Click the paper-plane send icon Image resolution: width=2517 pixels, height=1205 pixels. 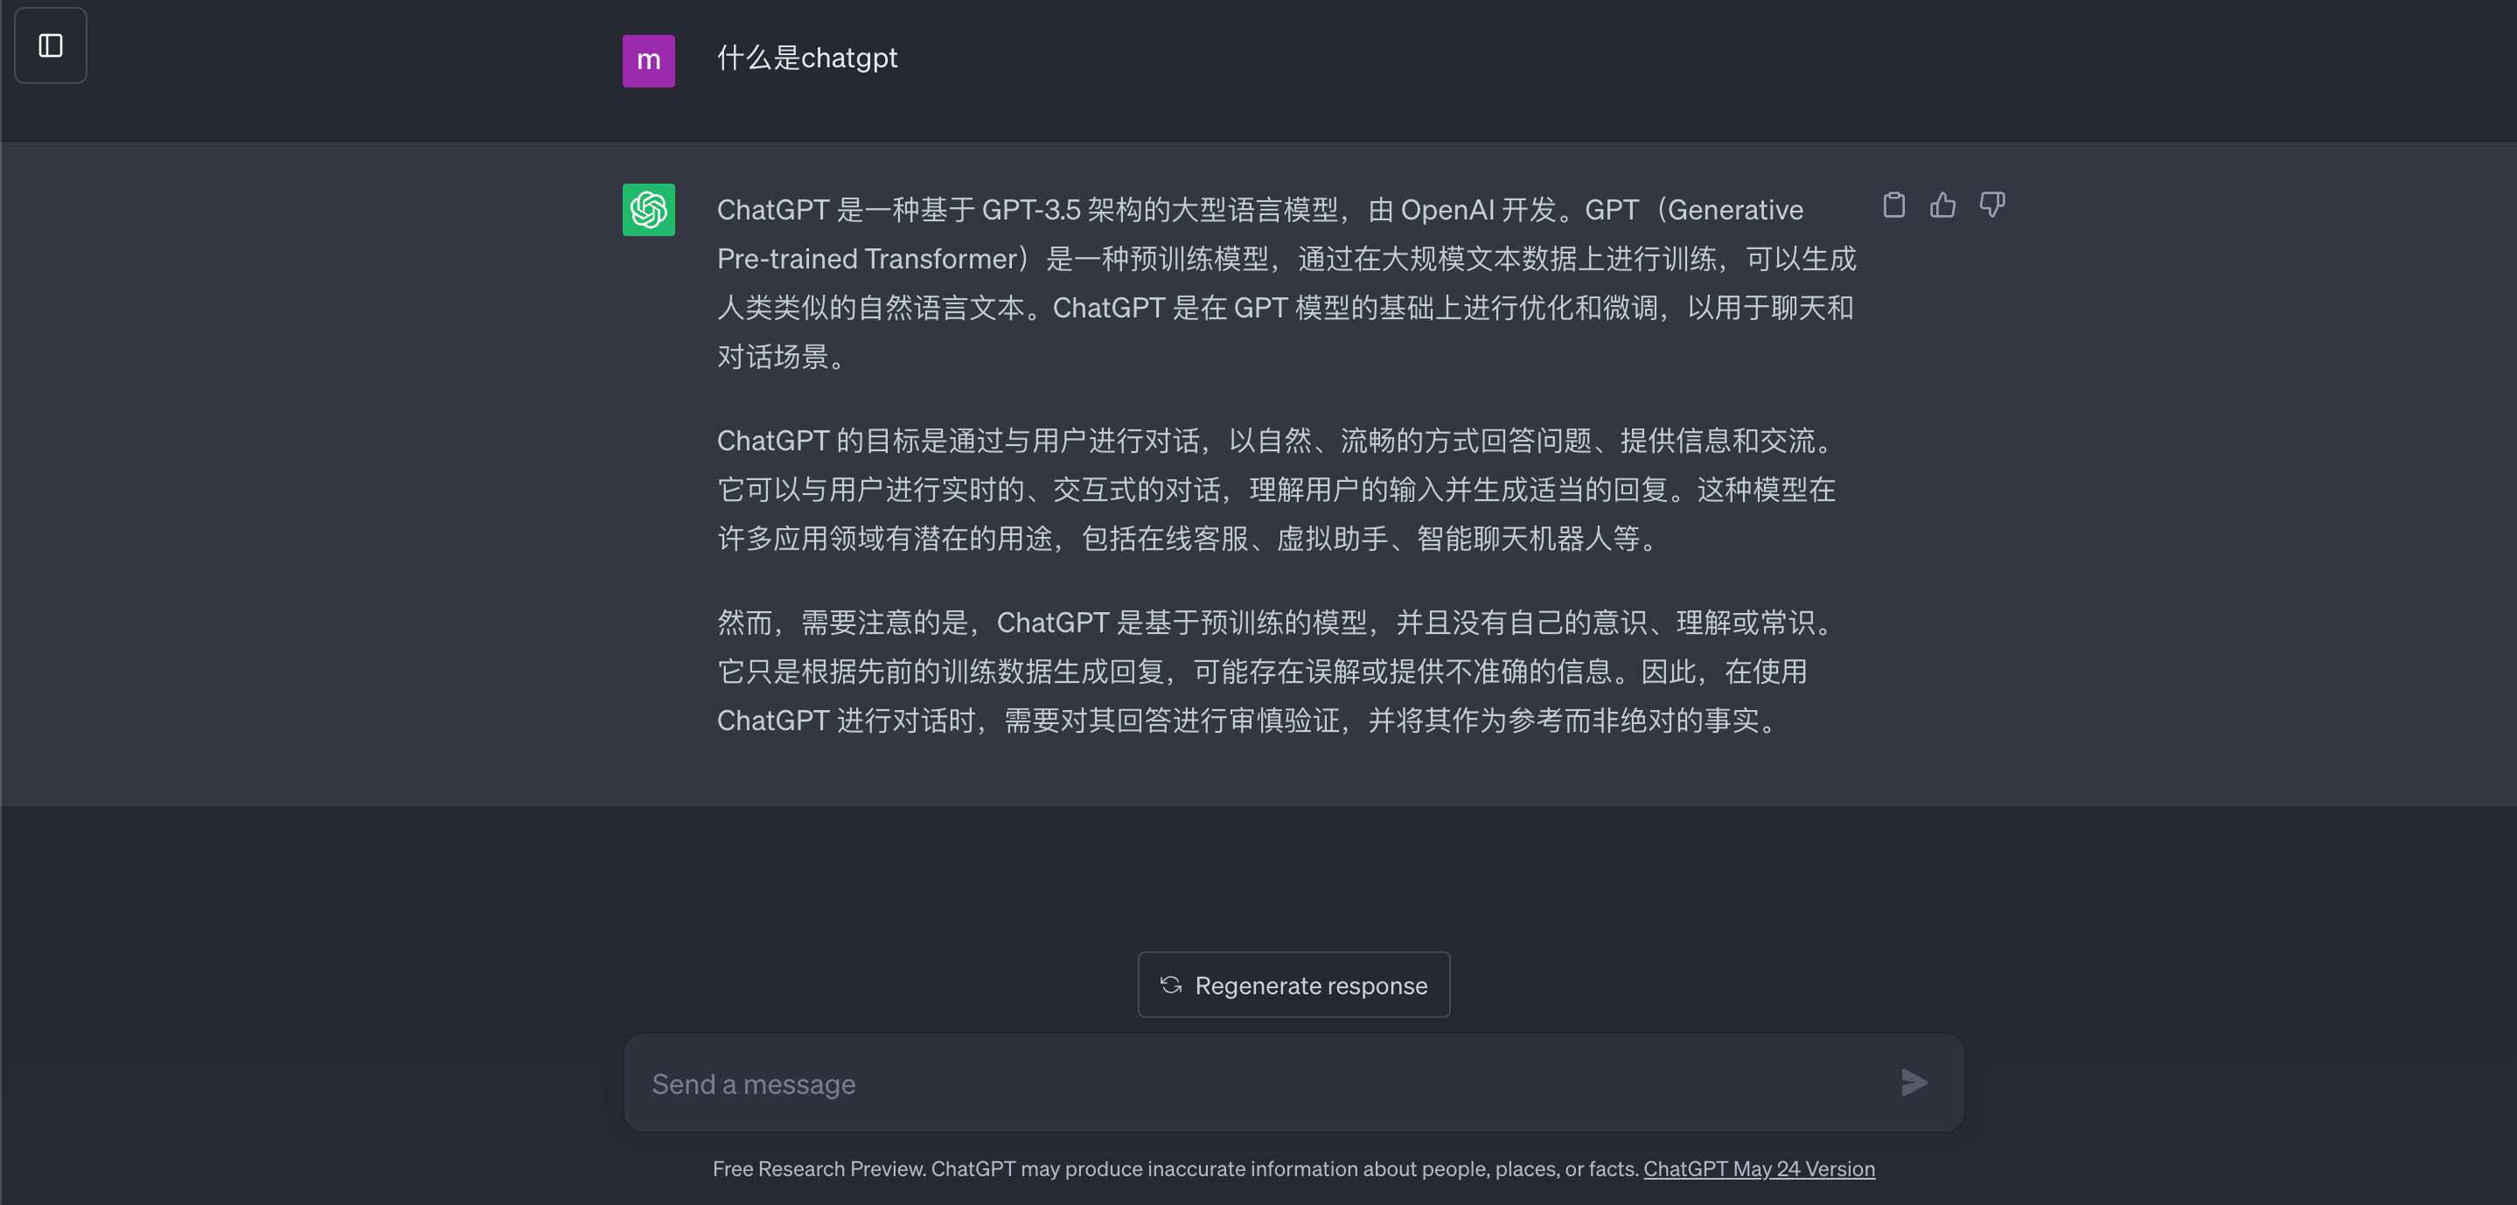[1914, 1083]
